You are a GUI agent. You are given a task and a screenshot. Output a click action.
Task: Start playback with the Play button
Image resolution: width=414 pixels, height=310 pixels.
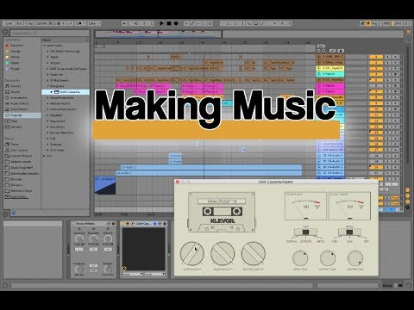click(x=161, y=23)
